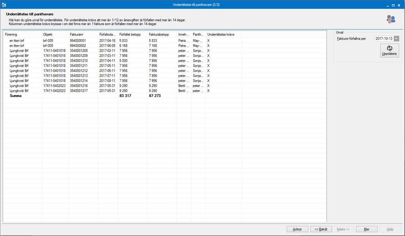Click en liten brf in invoice 994000001 row
The height and width of the screenshot is (236, 405).
(17, 40)
